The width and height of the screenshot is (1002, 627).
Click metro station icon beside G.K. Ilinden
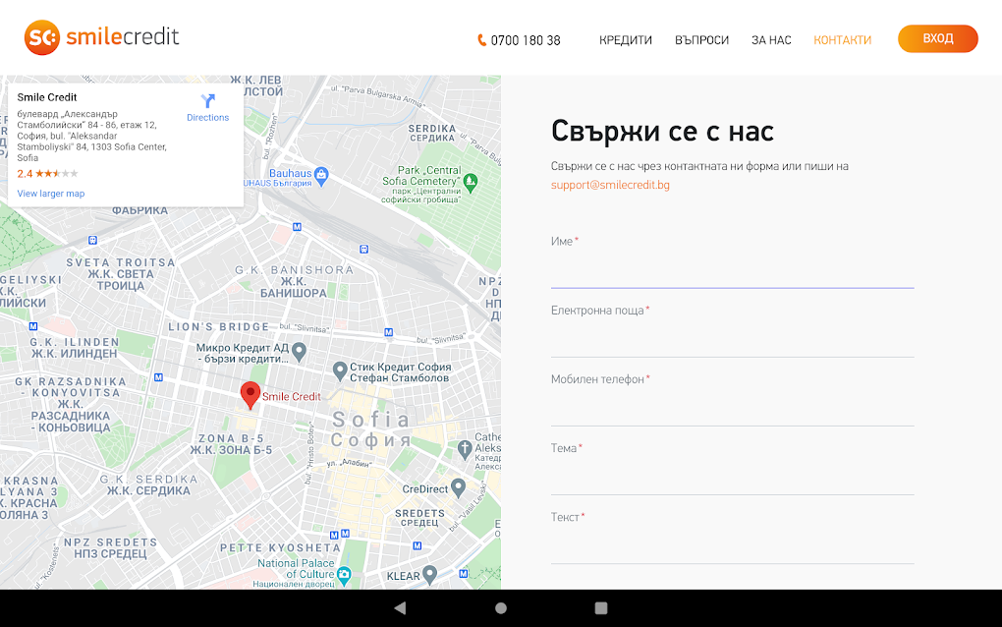click(33, 326)
